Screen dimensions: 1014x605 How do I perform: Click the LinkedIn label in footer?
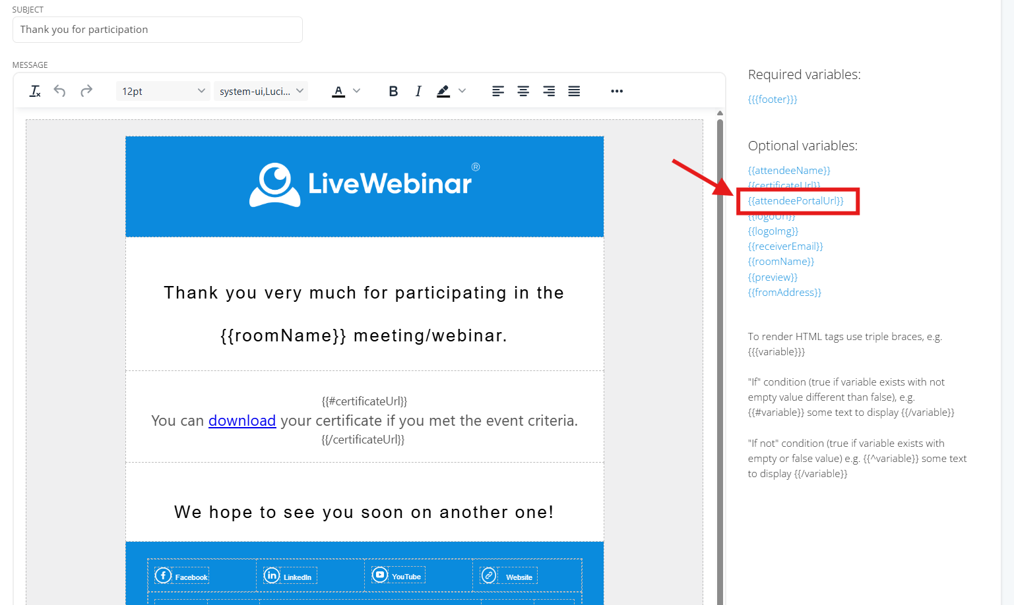tap(298, 577)
